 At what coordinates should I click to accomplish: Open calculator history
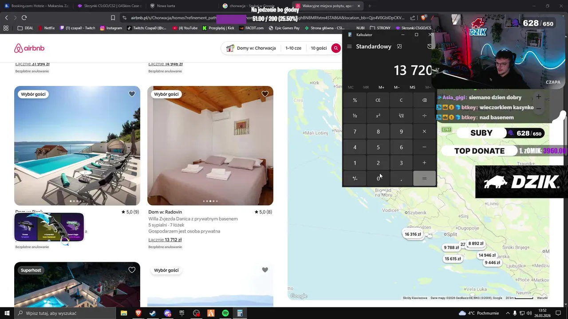coord(429,47)
